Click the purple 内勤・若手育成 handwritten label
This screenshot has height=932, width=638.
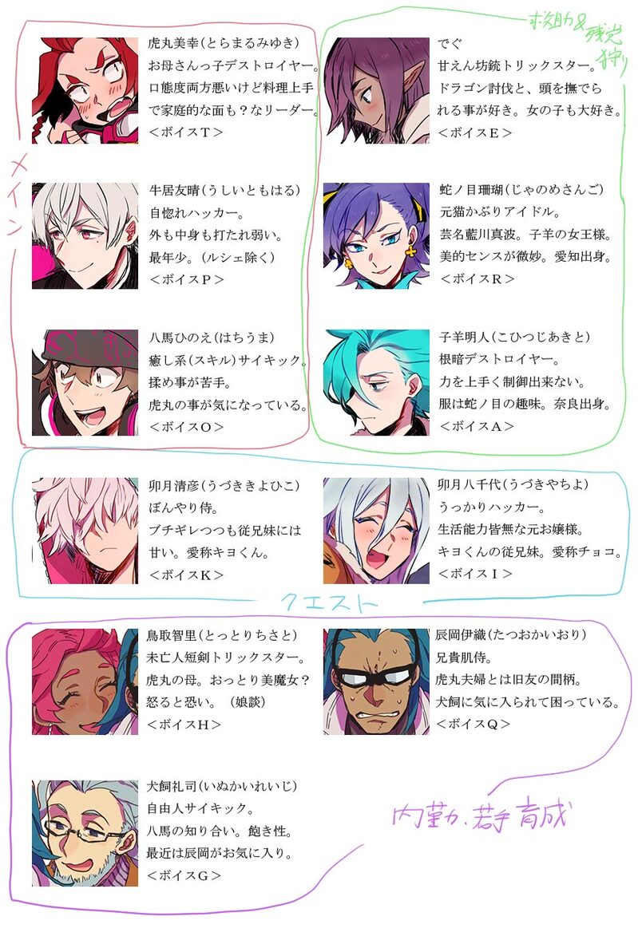click(x=481, y=816)
